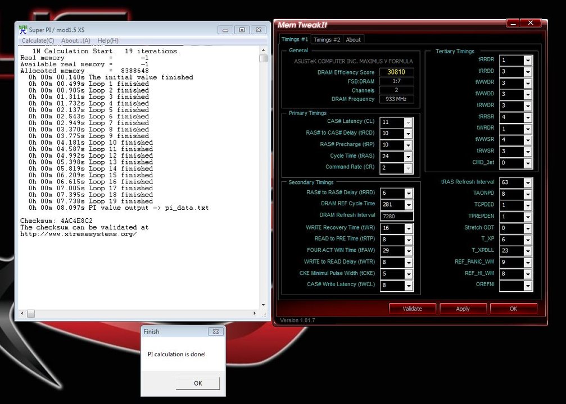Click the checksum line 4AC4E8C2 in Super PI
The height and width of the screenshot is (404, 566).
click(x=57, y=221)
